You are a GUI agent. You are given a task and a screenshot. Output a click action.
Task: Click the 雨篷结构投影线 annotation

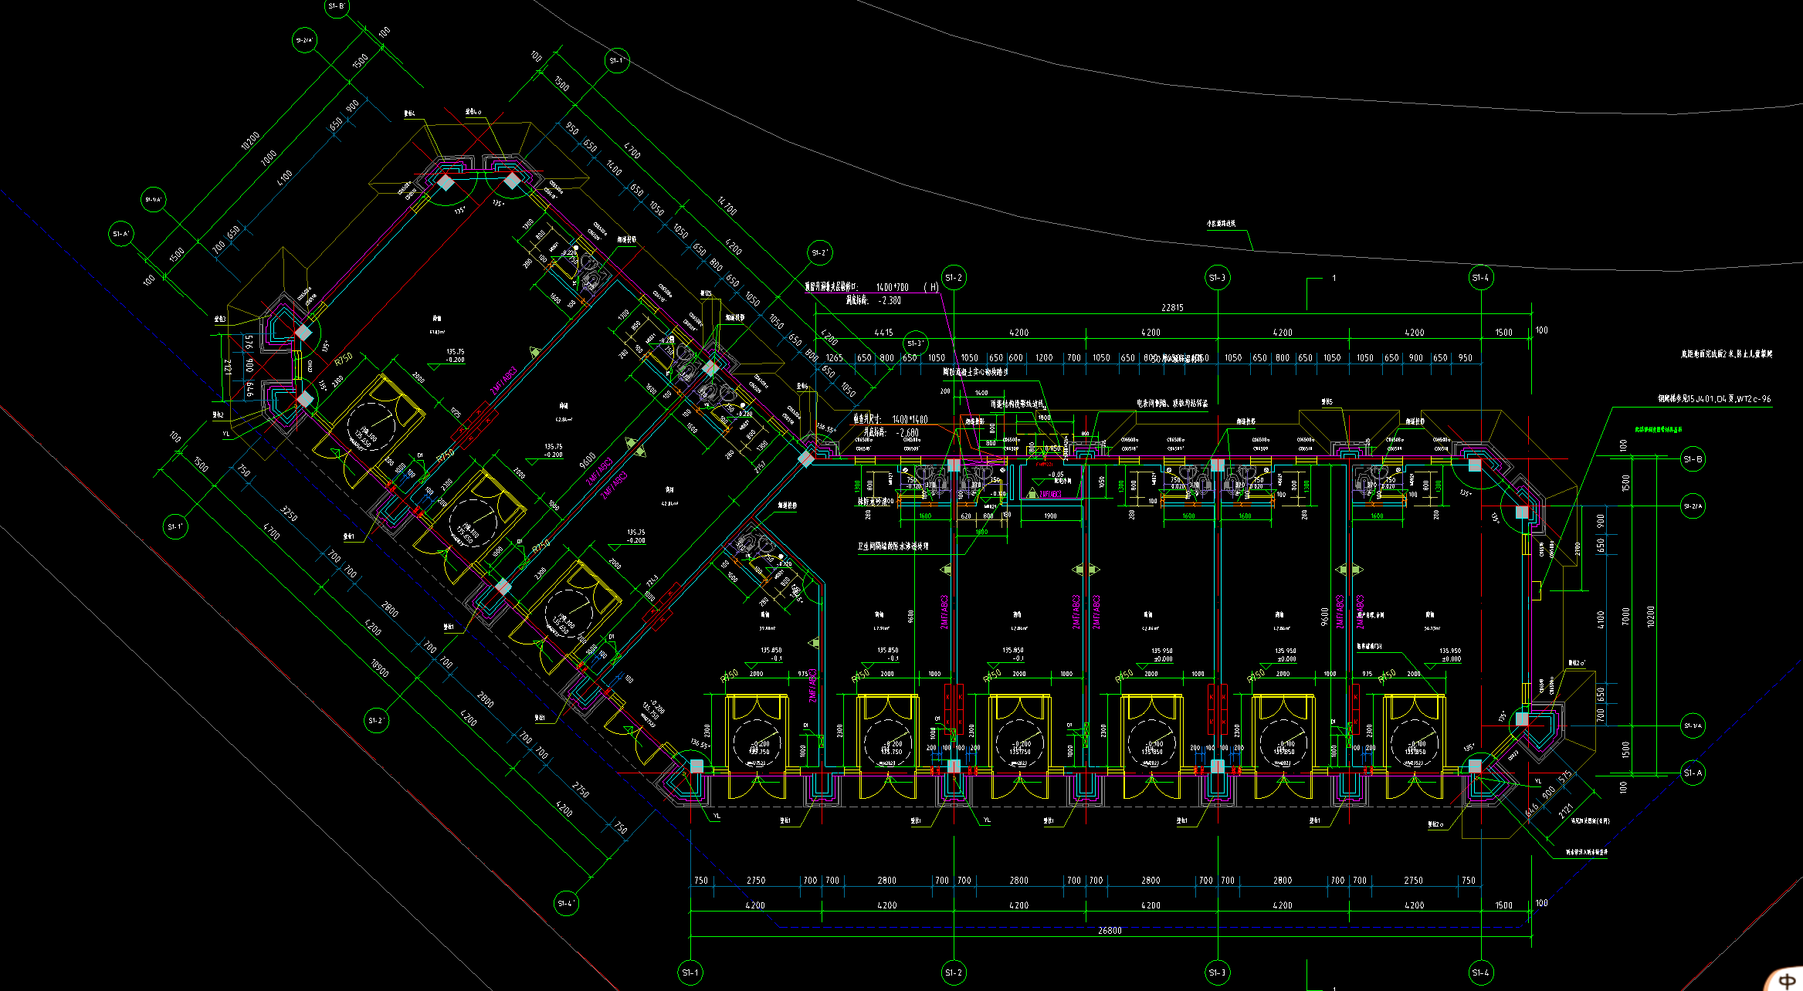[x=1016, y=404]
